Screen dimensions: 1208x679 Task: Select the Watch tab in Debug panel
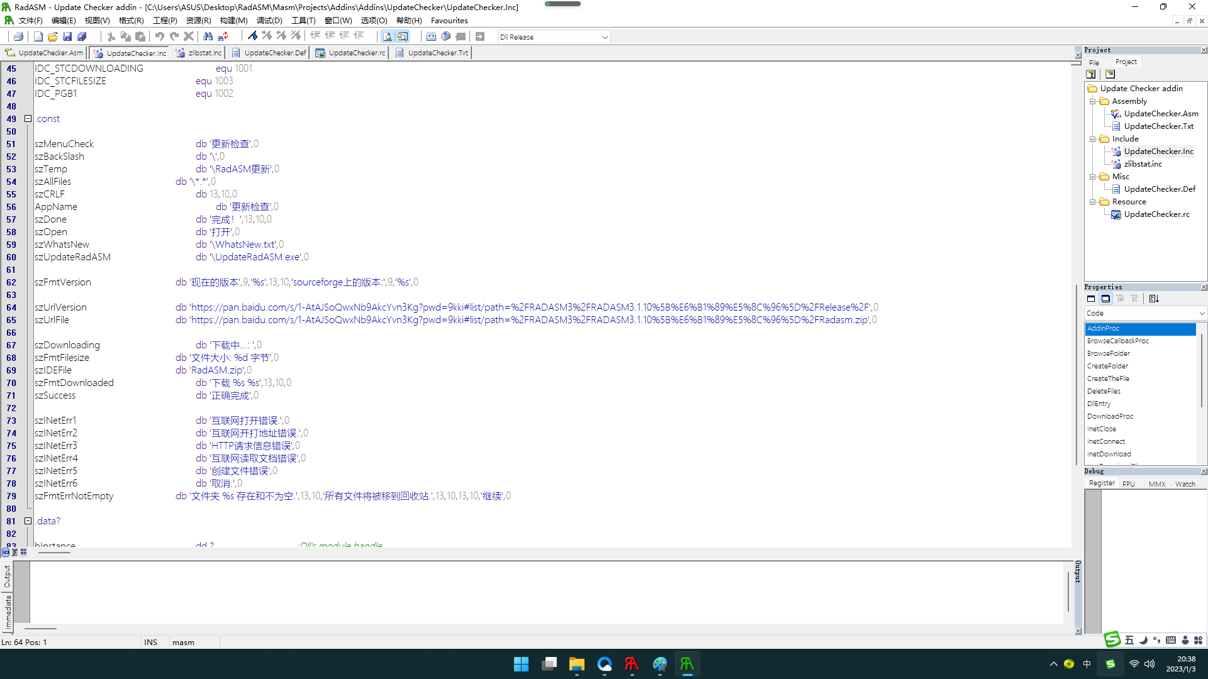tap(1185, 484)
